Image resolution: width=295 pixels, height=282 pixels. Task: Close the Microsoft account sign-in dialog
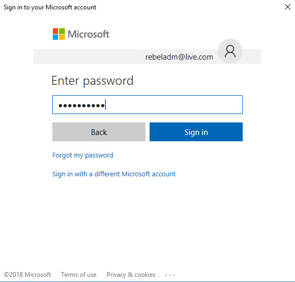point(288,7)
